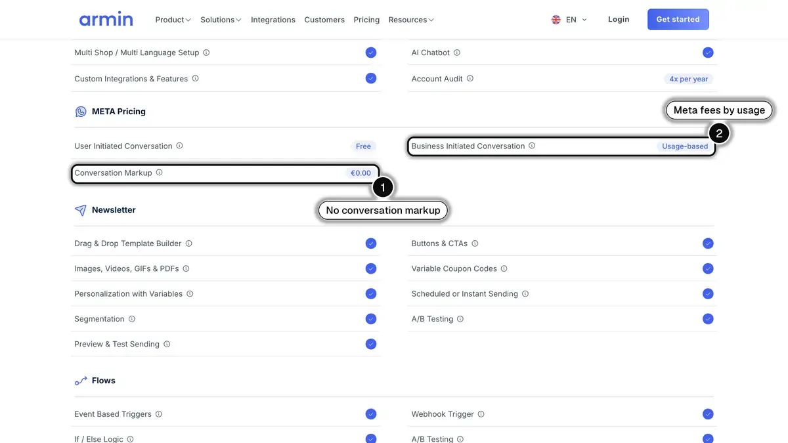The width and height of the screenshot is (788, 443).
Task: Click checkmark in the Segmentation row
Action: tap(371, 319)
